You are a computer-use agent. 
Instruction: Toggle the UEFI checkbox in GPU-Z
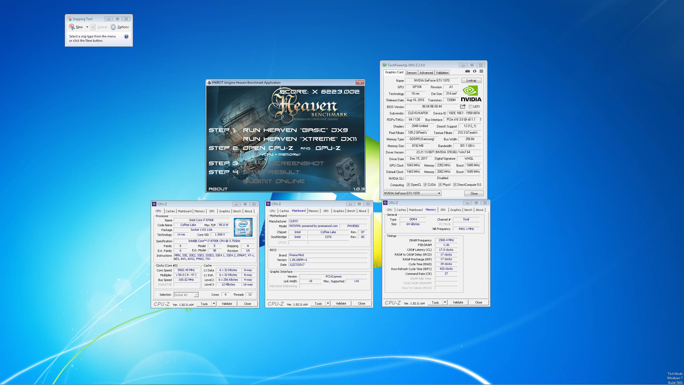471,106
